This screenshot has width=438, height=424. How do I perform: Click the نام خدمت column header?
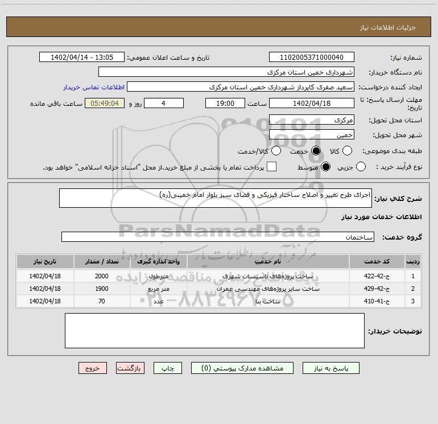pyautogui.click(x=268, y=262)
